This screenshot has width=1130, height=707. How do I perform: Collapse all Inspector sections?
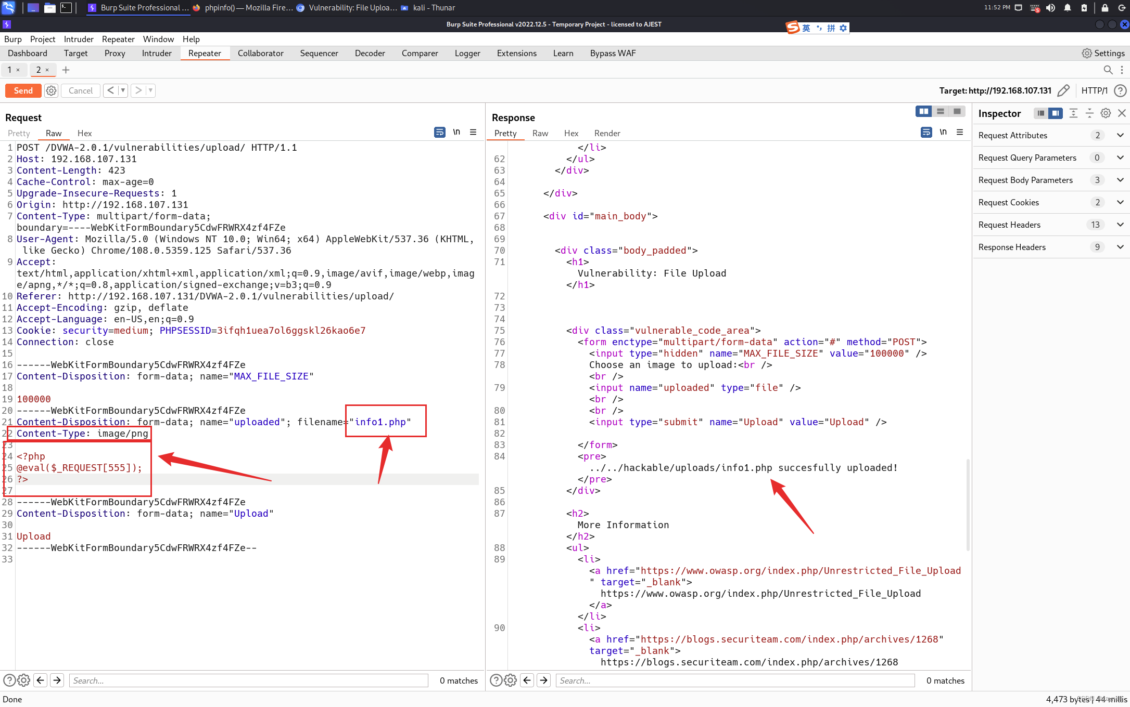1089,113
